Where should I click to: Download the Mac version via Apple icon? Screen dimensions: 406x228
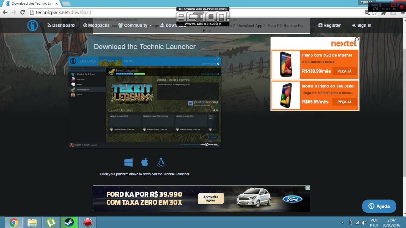pyautogui.click(x=145, y=162)
